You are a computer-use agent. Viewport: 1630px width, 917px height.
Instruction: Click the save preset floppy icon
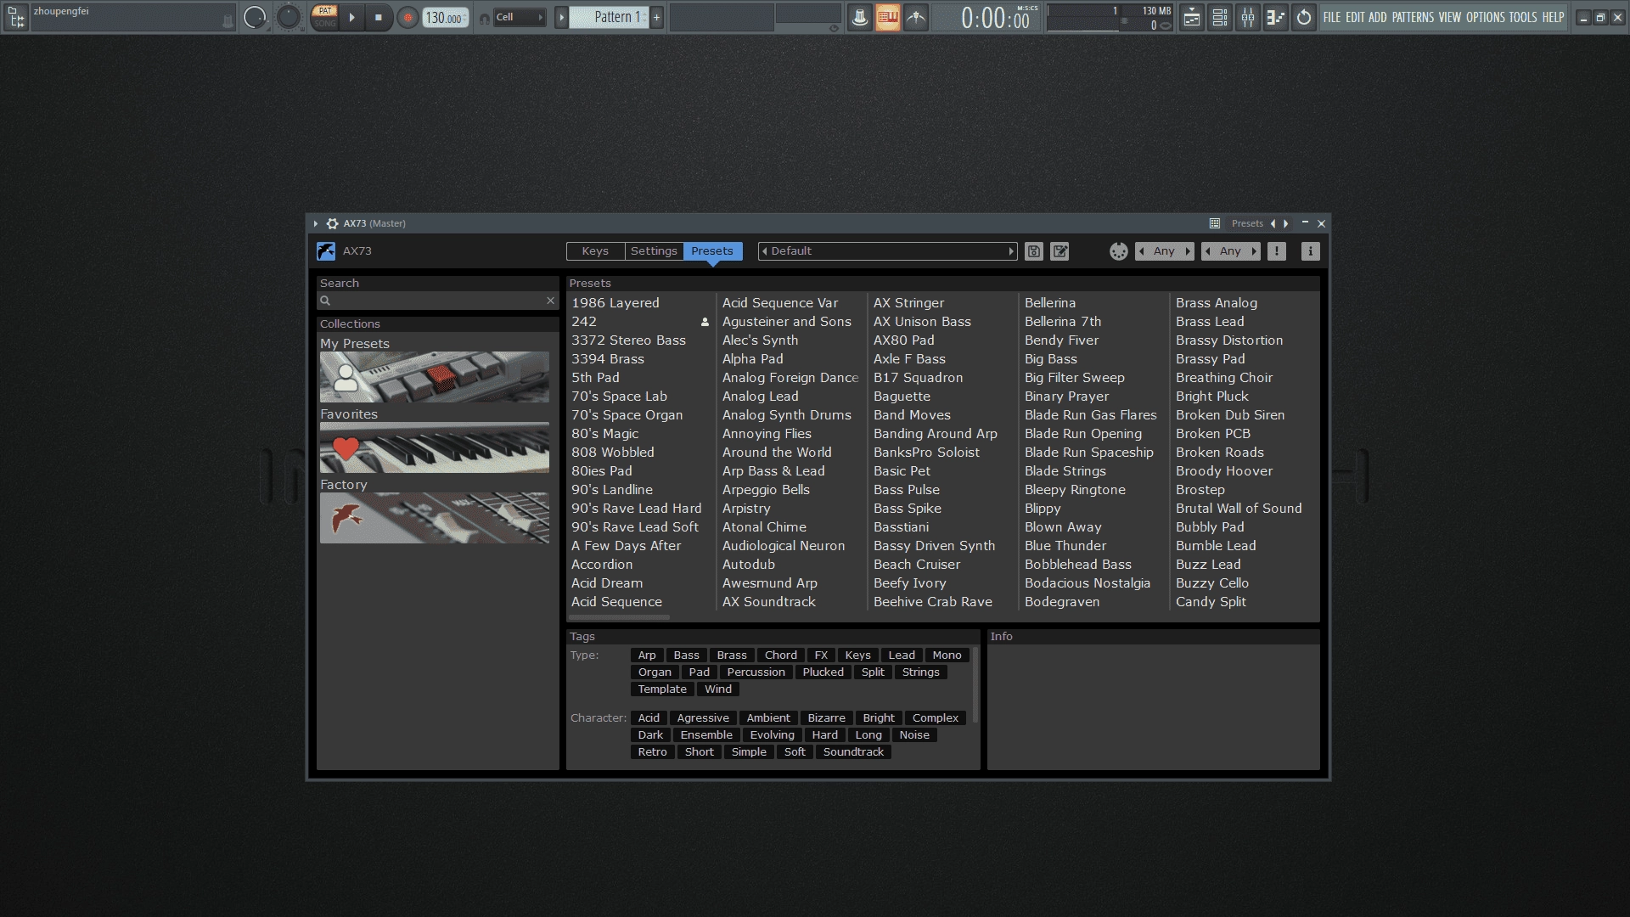coord(1033,251)
